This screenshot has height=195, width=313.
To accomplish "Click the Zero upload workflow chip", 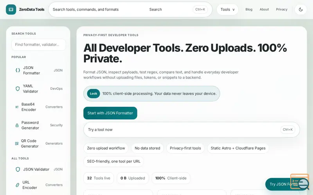I will point(106,148).
